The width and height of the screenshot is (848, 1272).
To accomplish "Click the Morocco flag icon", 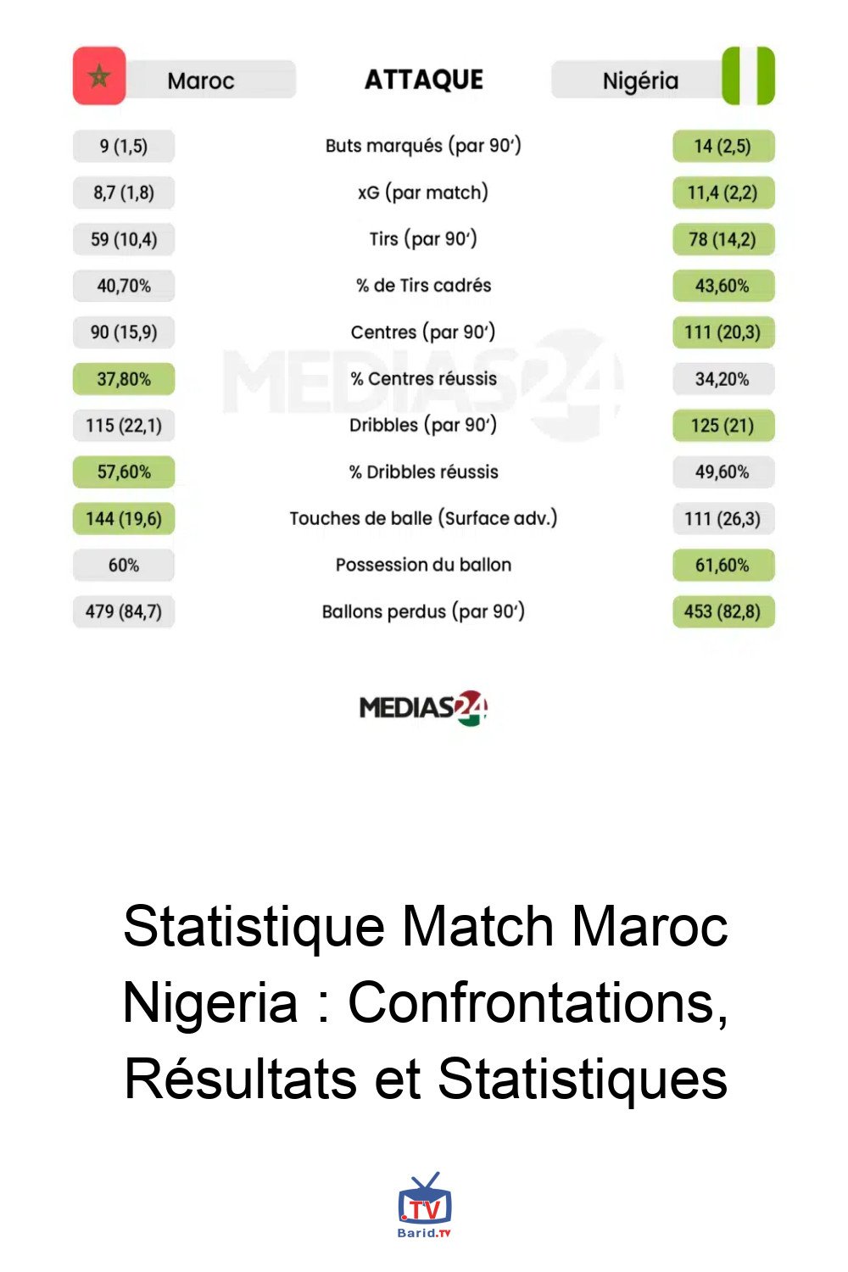I will 99,76.
